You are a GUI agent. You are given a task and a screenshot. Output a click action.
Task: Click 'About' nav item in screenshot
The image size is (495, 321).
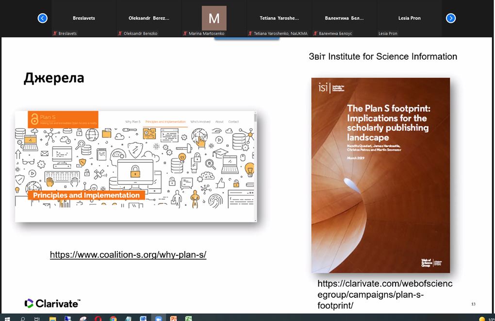point(219,121)
